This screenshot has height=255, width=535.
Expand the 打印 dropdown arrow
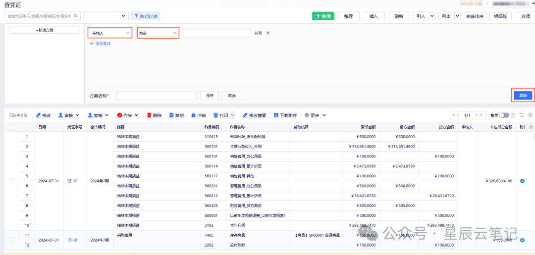(232, 115)
